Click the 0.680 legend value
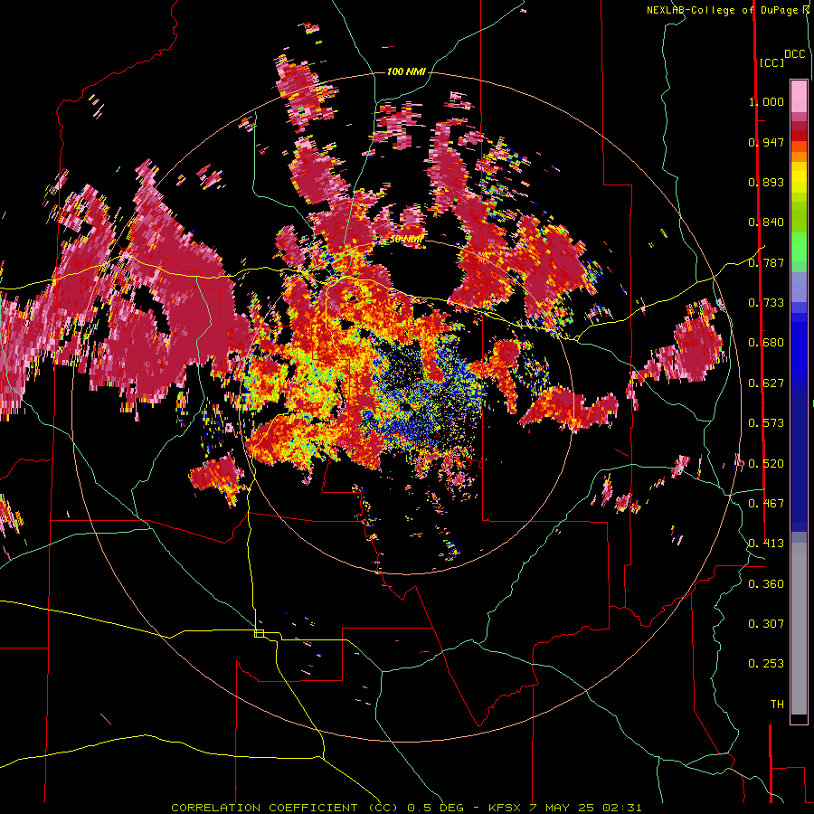Screen dimensions: 814x814 (x=766, y=343)
